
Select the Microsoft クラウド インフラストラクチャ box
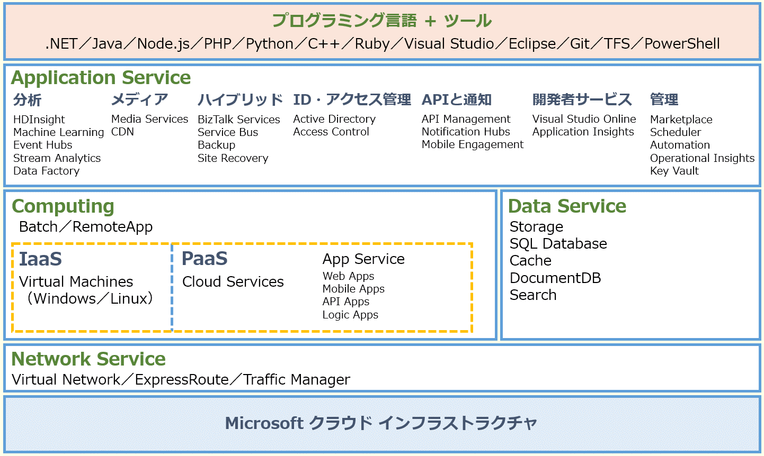[x=382, y=424]
